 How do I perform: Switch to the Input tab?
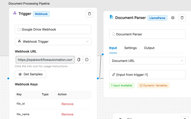tap(113, 48)
